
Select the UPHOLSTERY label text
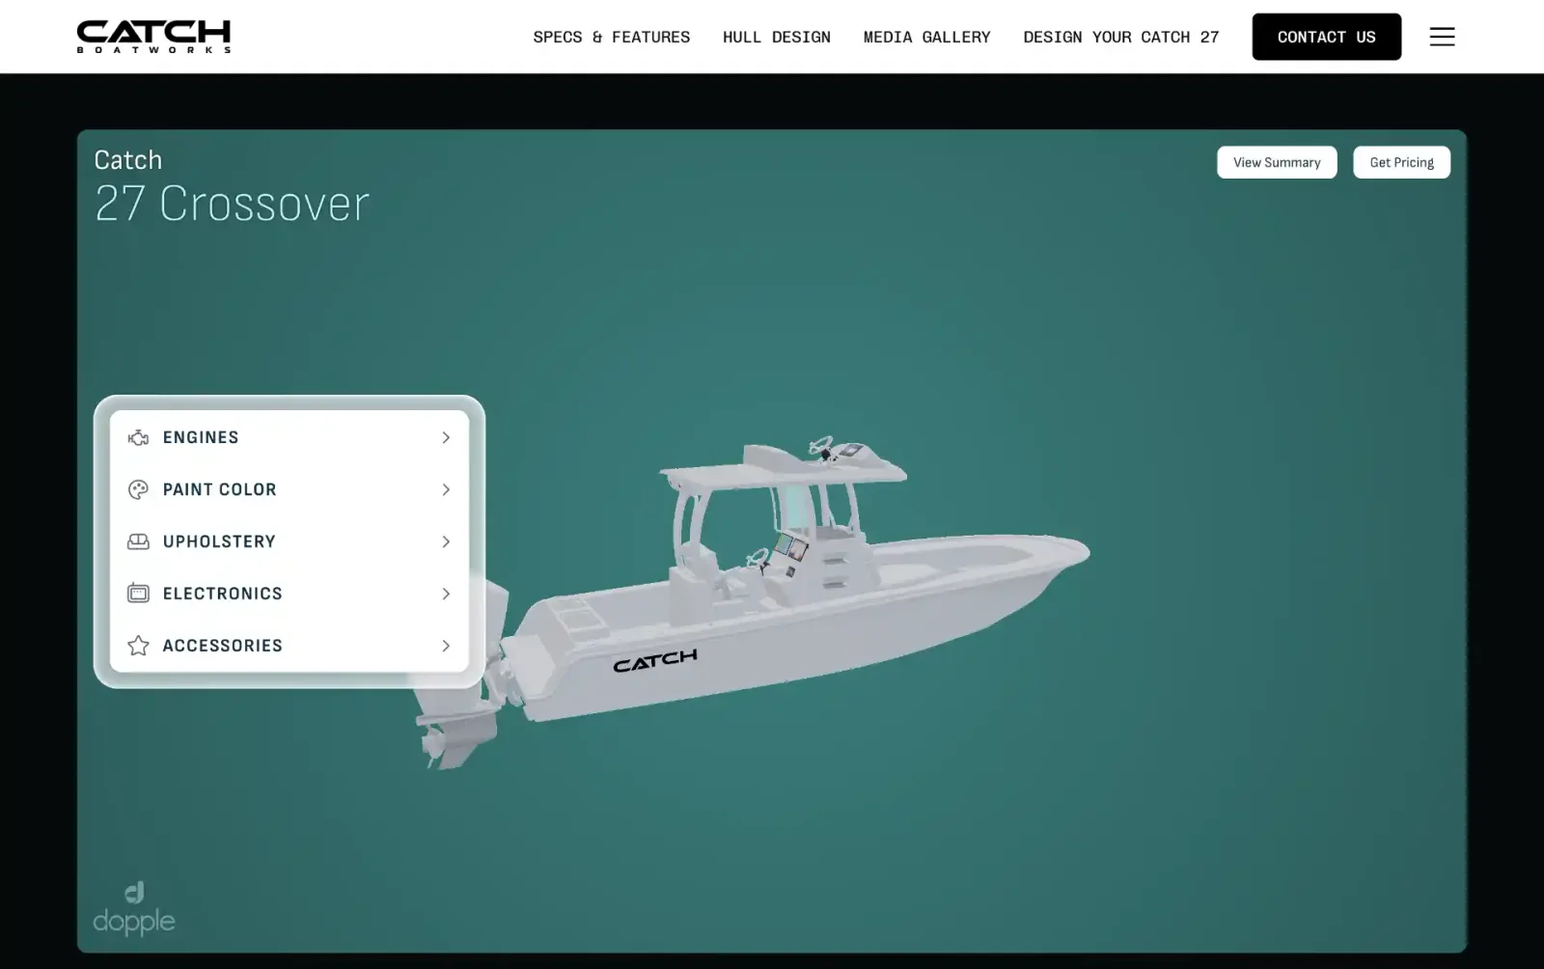point(219,541)
